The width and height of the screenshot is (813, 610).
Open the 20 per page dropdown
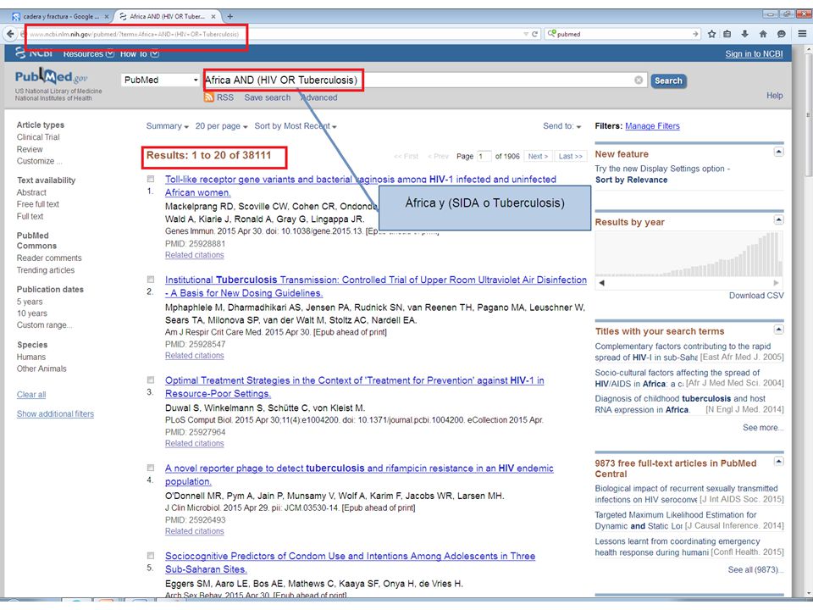[x=221, y=126]
